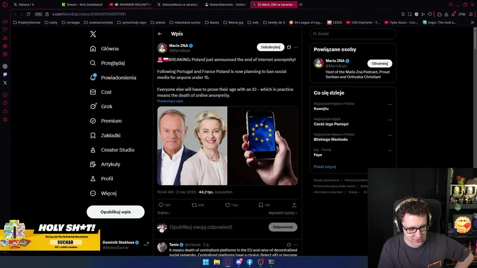Click the share icon on the post
The width and height of the screenshot is (477, 268).
(294, 205)
